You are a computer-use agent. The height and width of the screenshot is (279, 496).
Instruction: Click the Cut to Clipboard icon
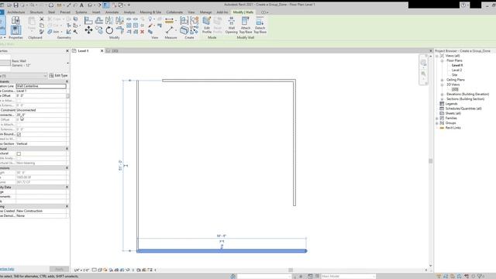point(42,19)
